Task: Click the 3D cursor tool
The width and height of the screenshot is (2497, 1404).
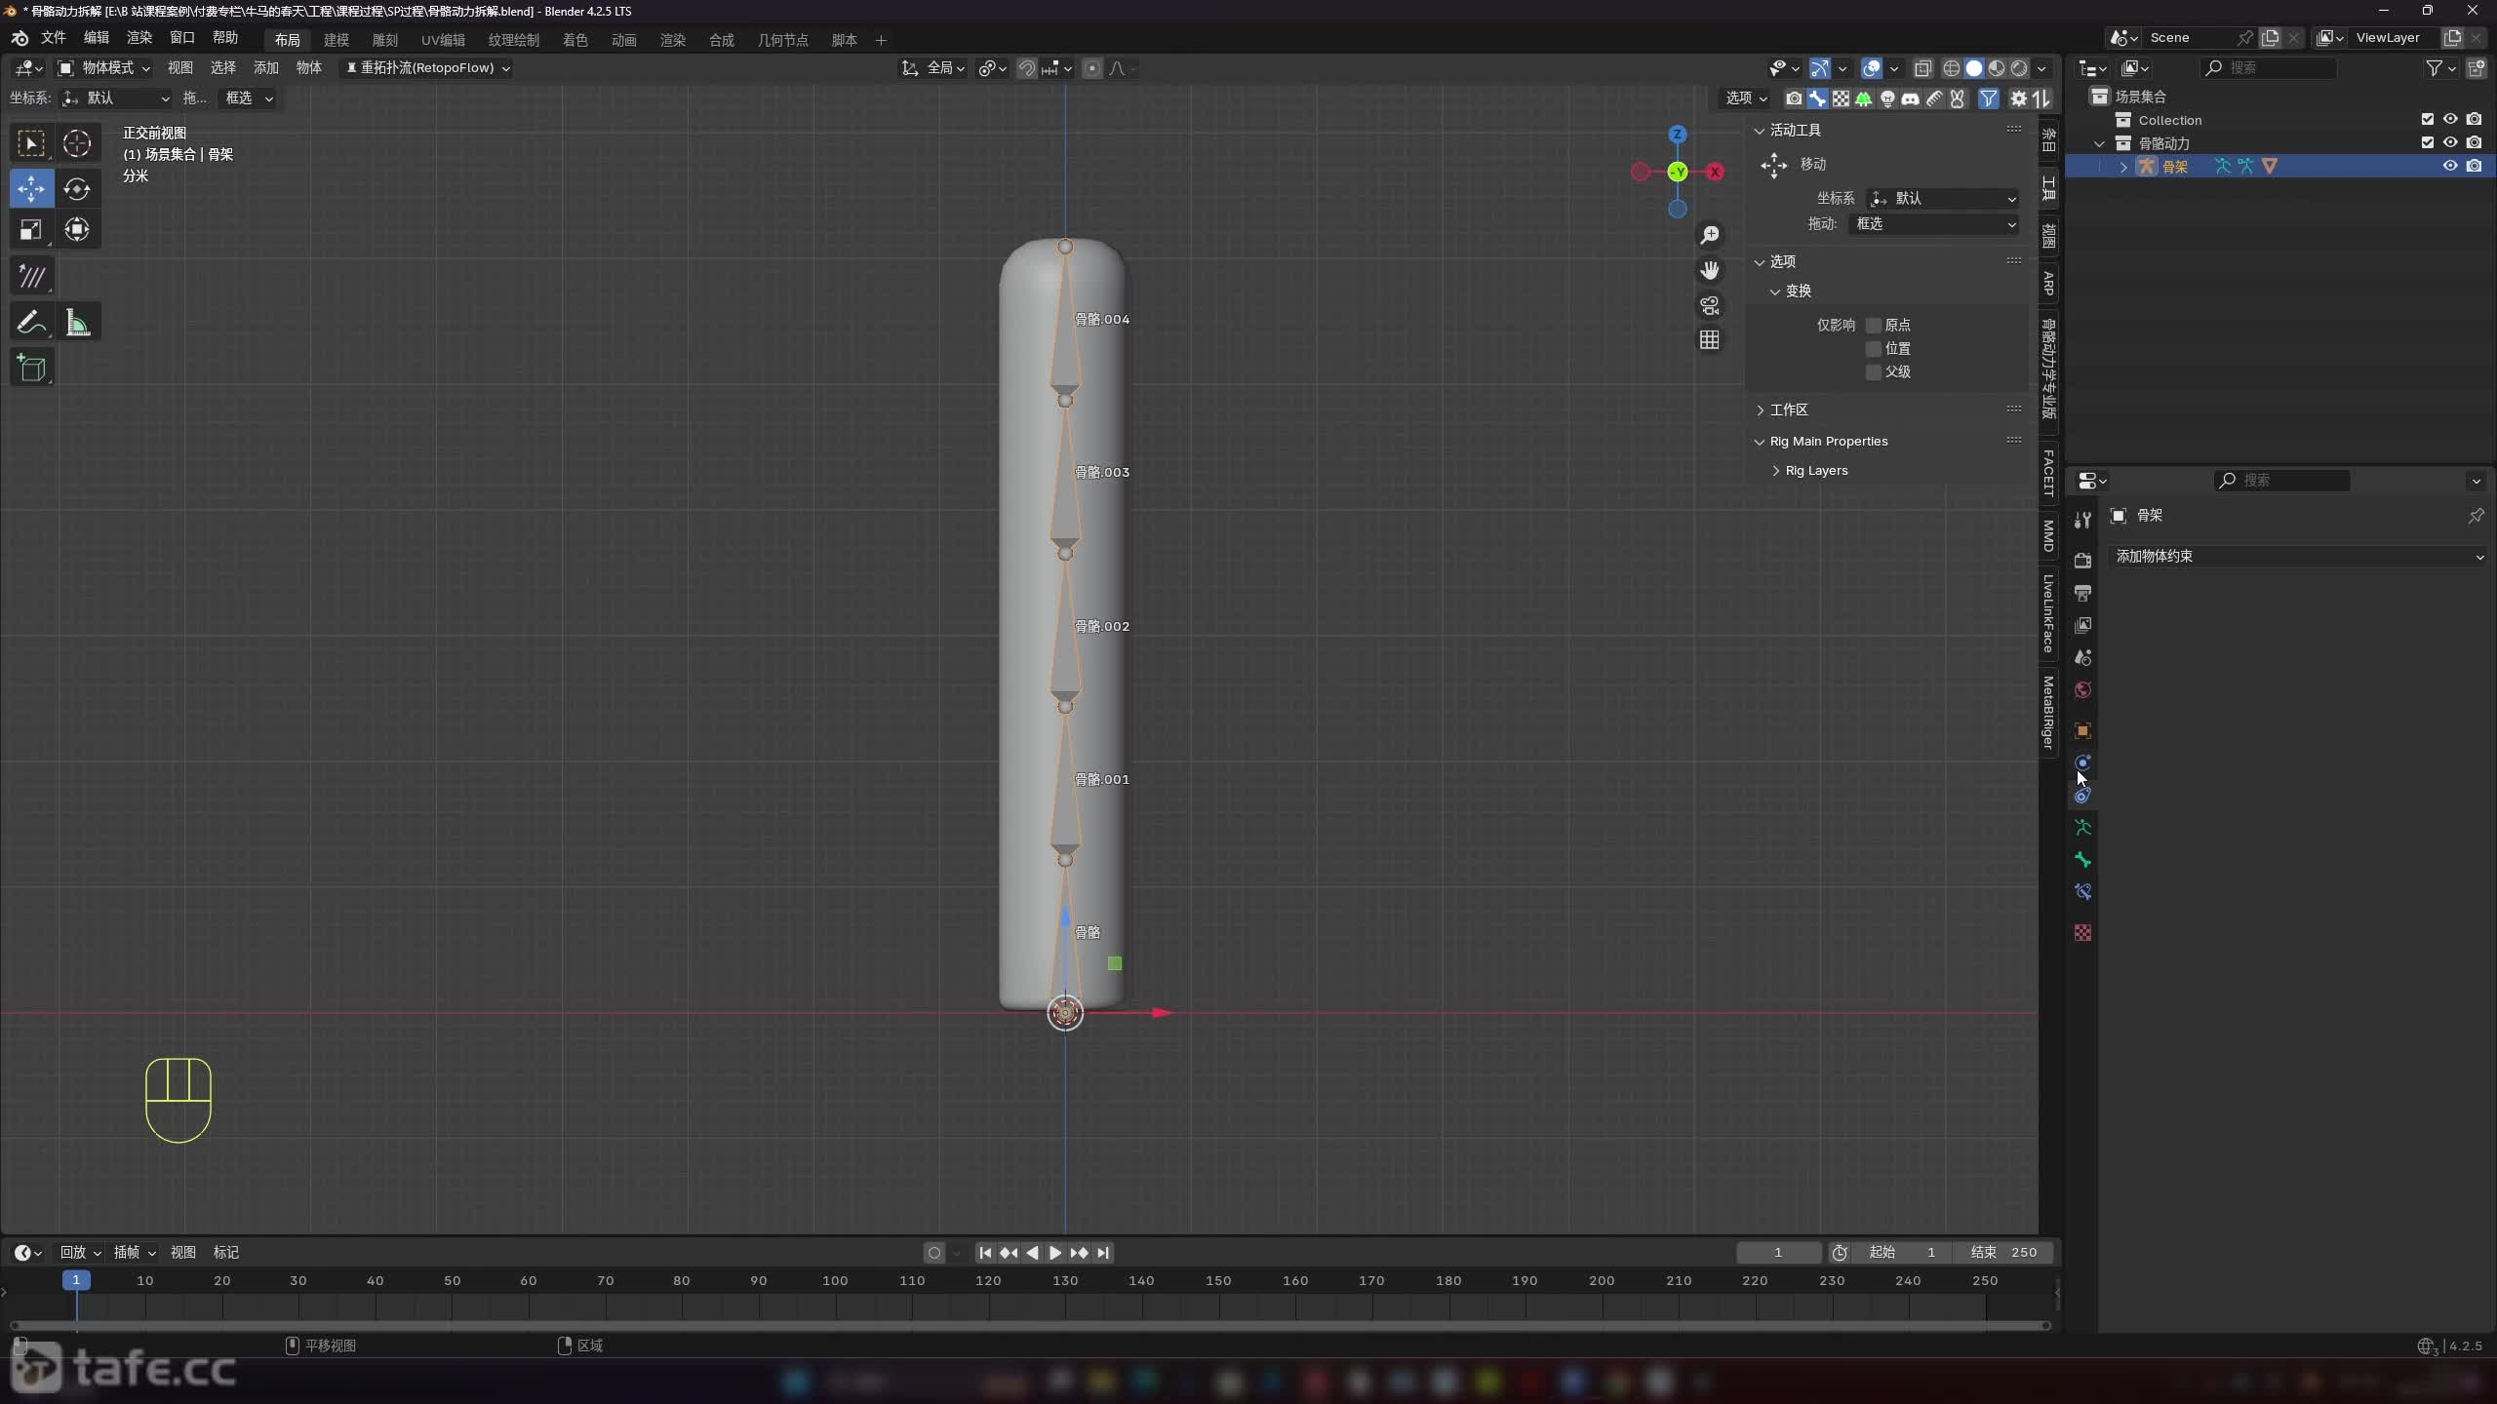Action: click(x=77, y=143)
